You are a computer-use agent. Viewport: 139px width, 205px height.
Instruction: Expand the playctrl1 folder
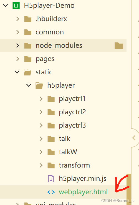click(x=41, y=99)
